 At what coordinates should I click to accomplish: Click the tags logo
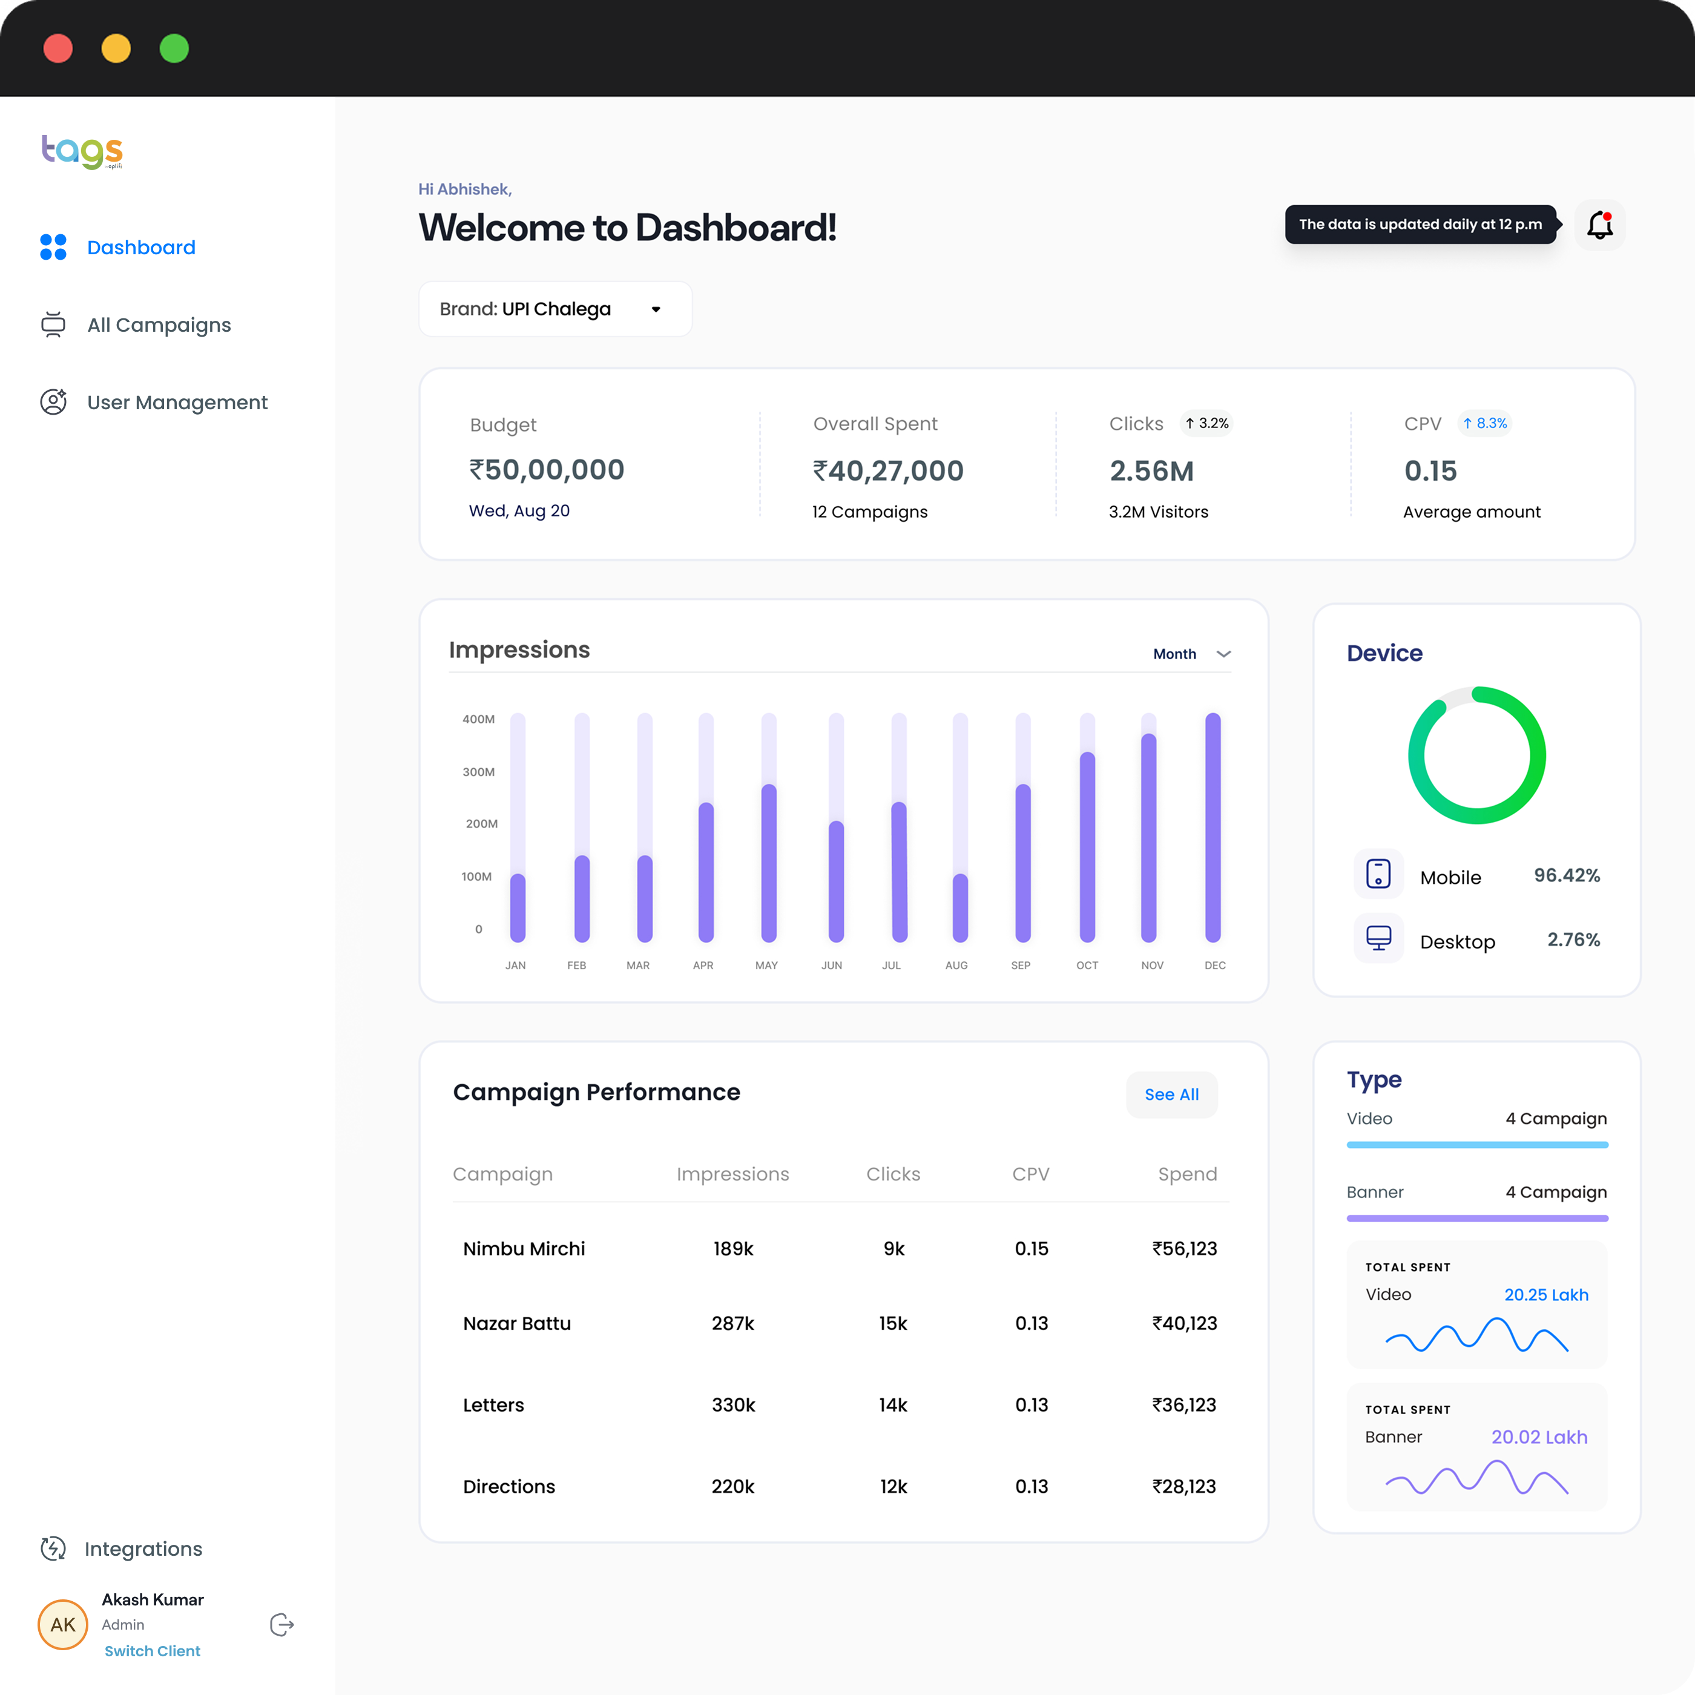tap(82, 151)
